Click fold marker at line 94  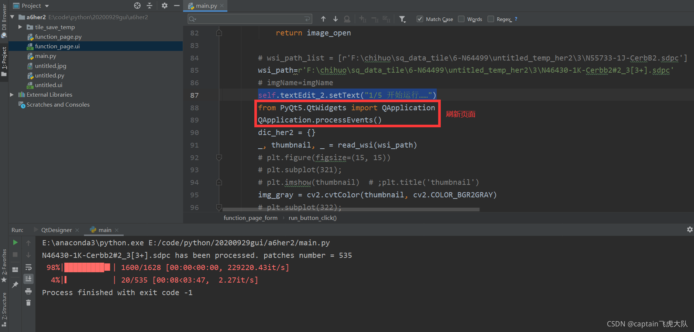[x=219, y=182]
